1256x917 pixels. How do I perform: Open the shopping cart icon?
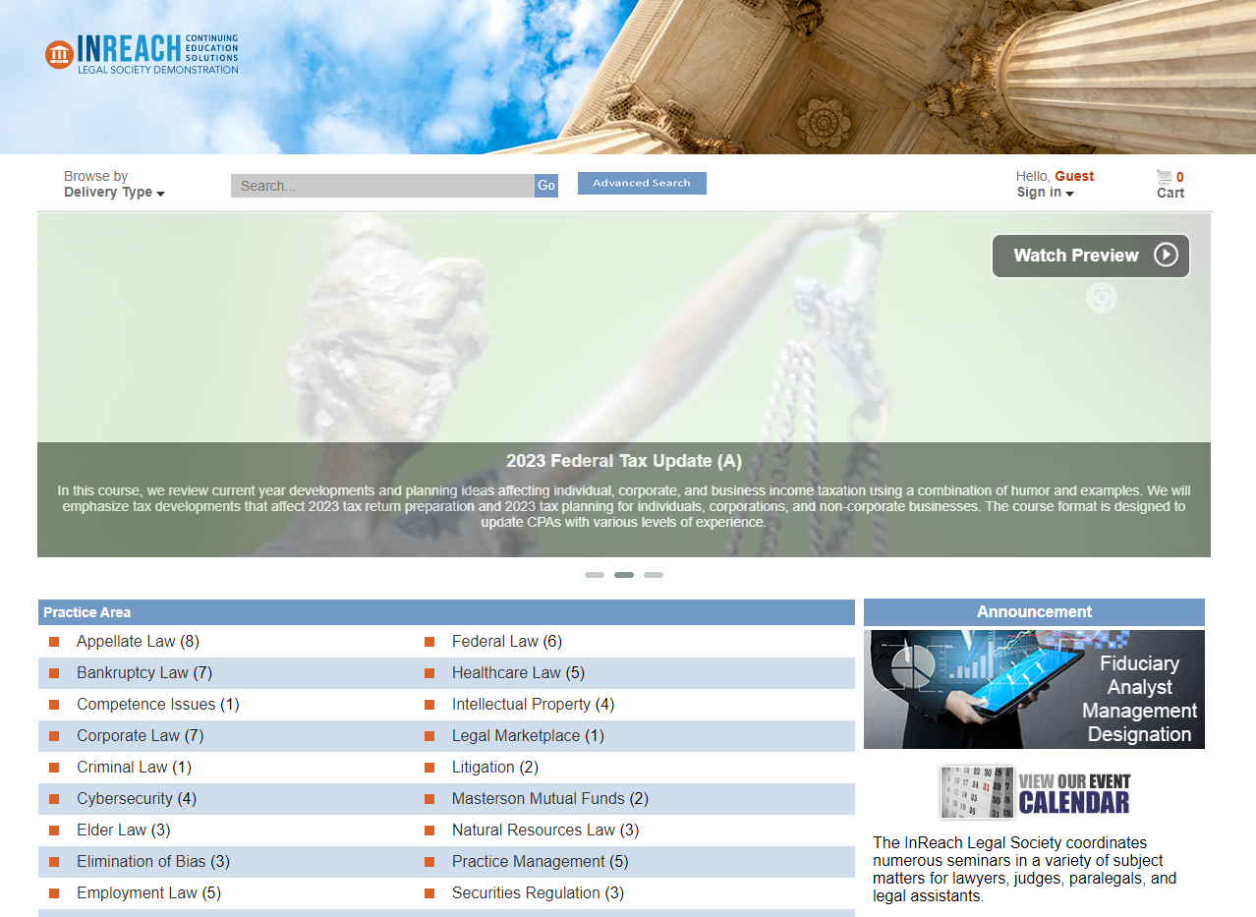(1165, 177)
